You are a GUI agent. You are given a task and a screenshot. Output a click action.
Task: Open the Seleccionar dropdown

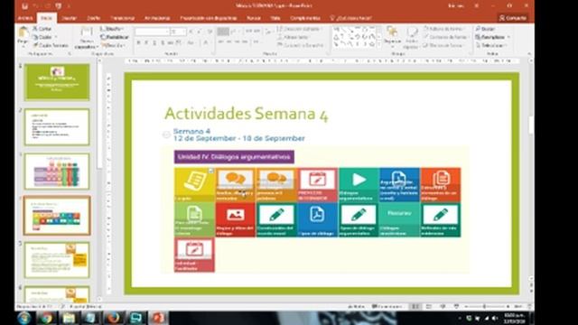tap(491, 45)
